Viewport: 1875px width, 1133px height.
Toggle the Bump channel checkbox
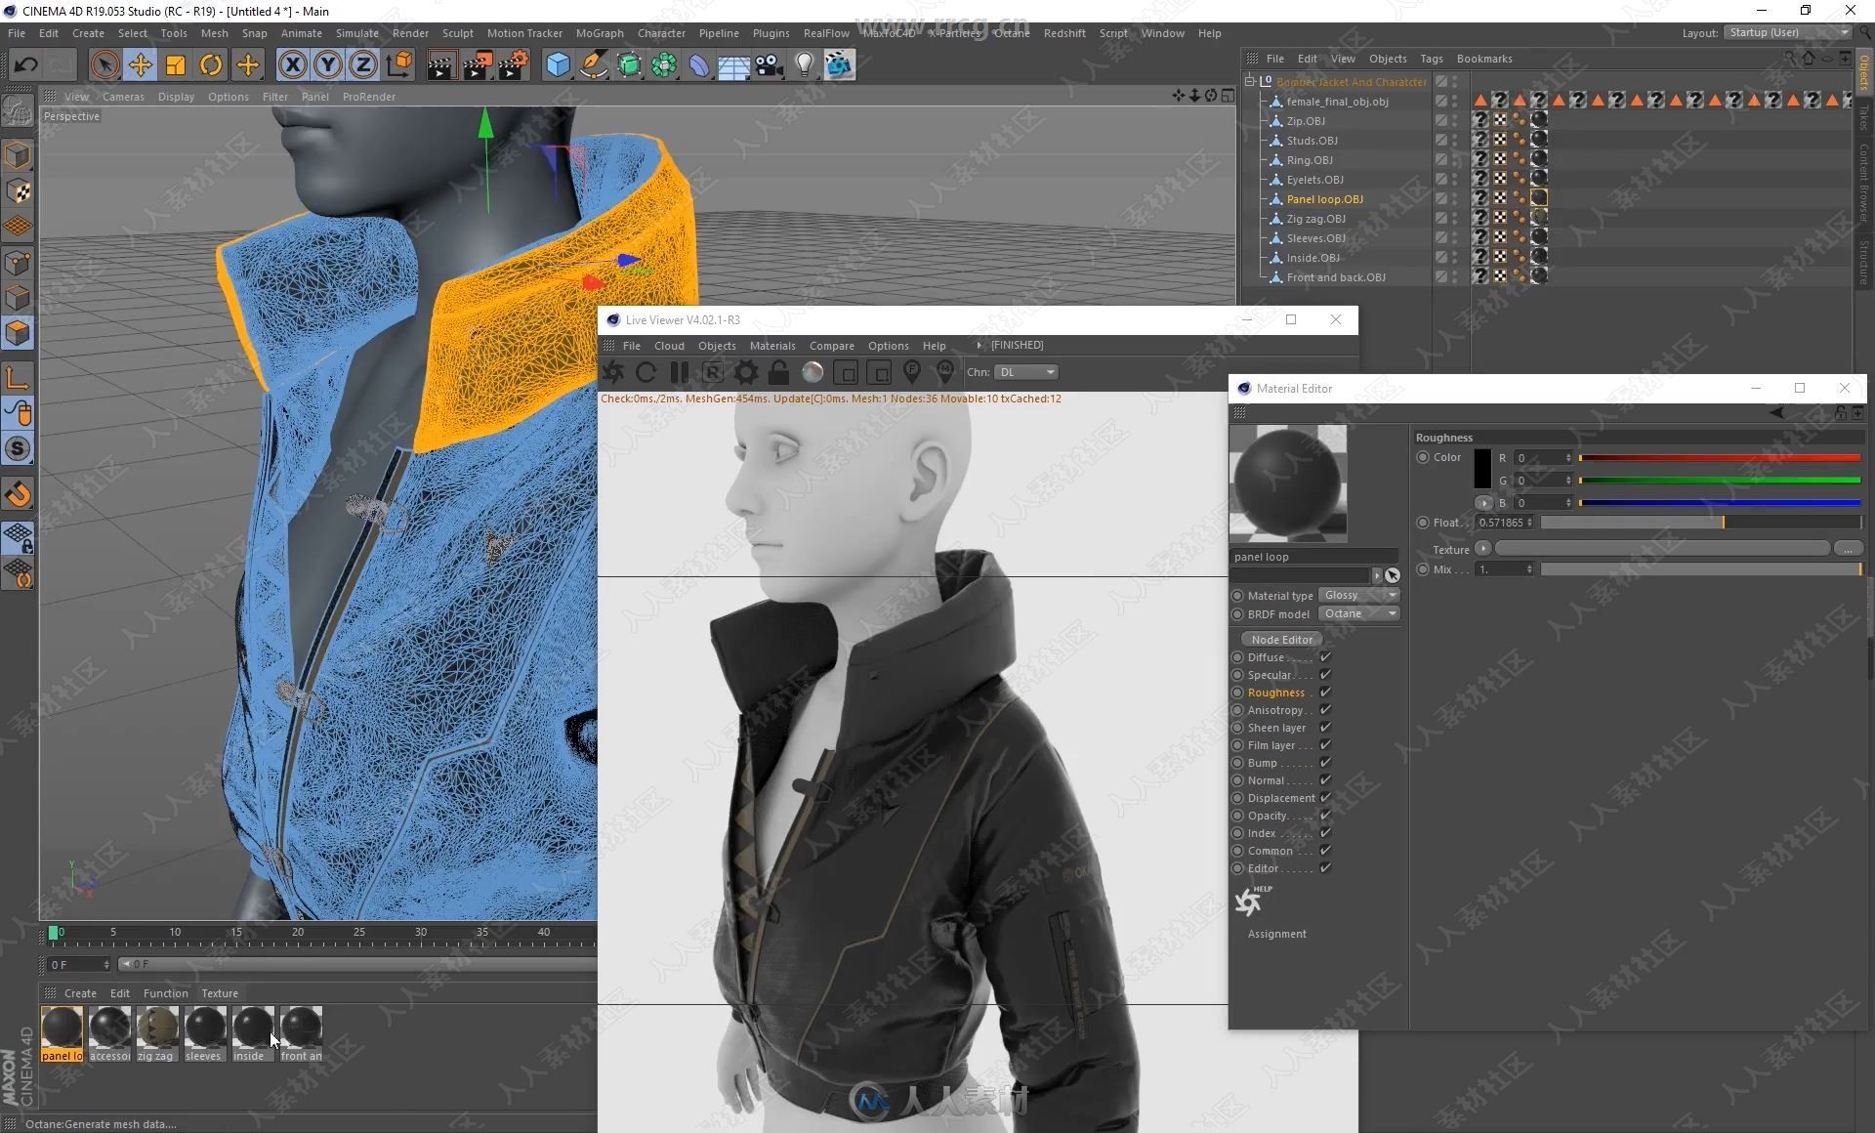(1325, 763)
